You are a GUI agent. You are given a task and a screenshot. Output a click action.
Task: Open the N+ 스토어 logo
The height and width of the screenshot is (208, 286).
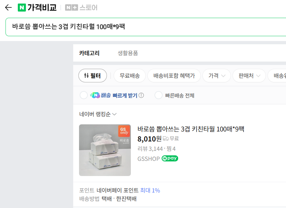(x=81, y=7)
